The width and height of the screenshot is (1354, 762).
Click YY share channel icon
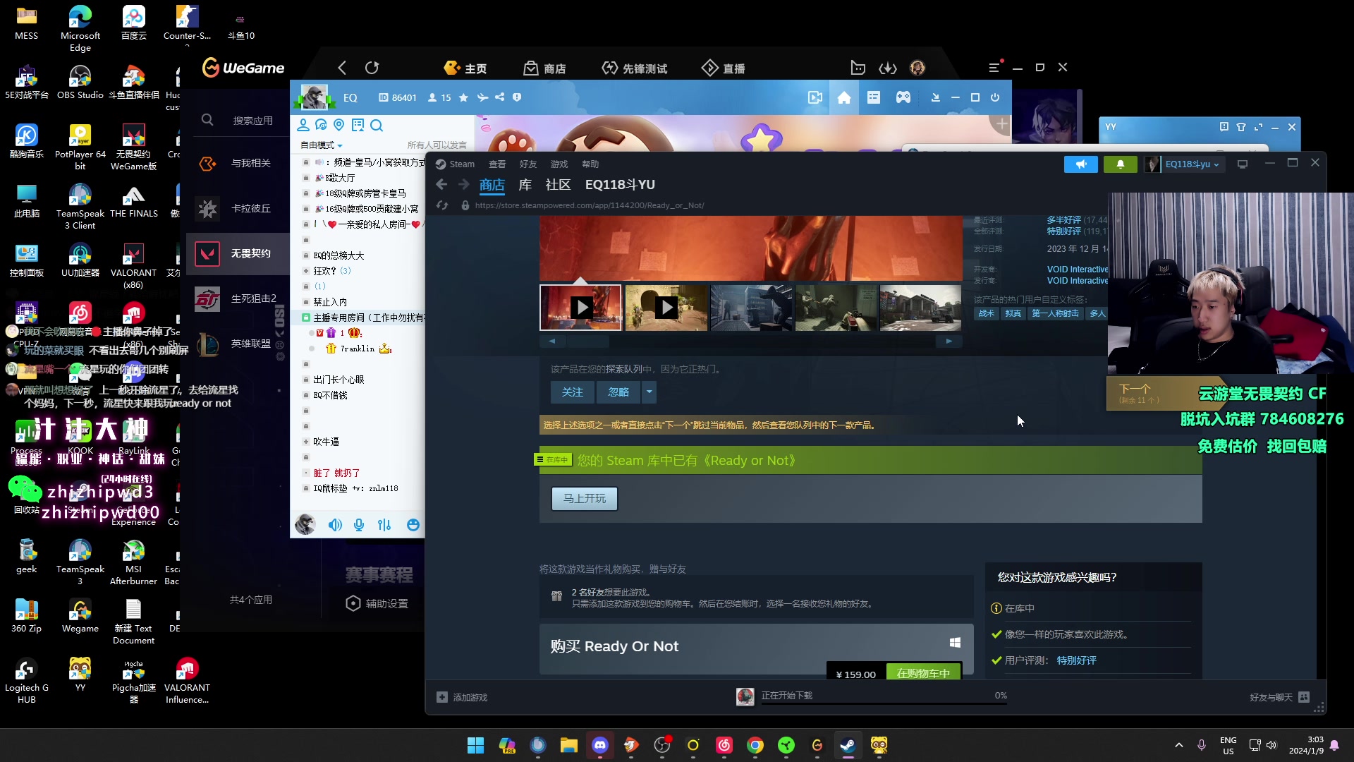tap(500, 97)
